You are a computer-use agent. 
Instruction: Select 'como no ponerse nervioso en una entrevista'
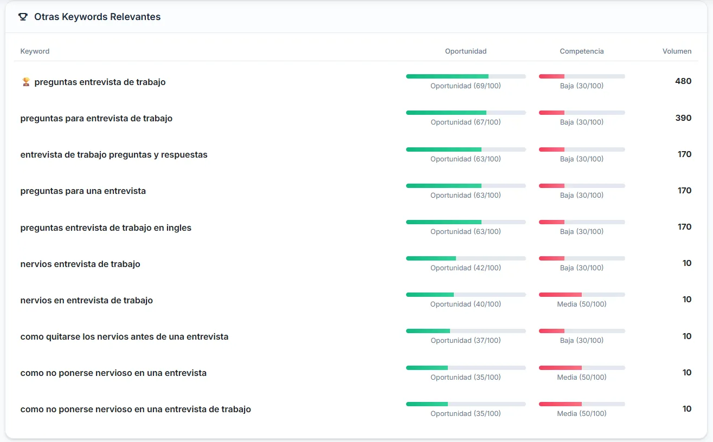(x=114, y=373)
